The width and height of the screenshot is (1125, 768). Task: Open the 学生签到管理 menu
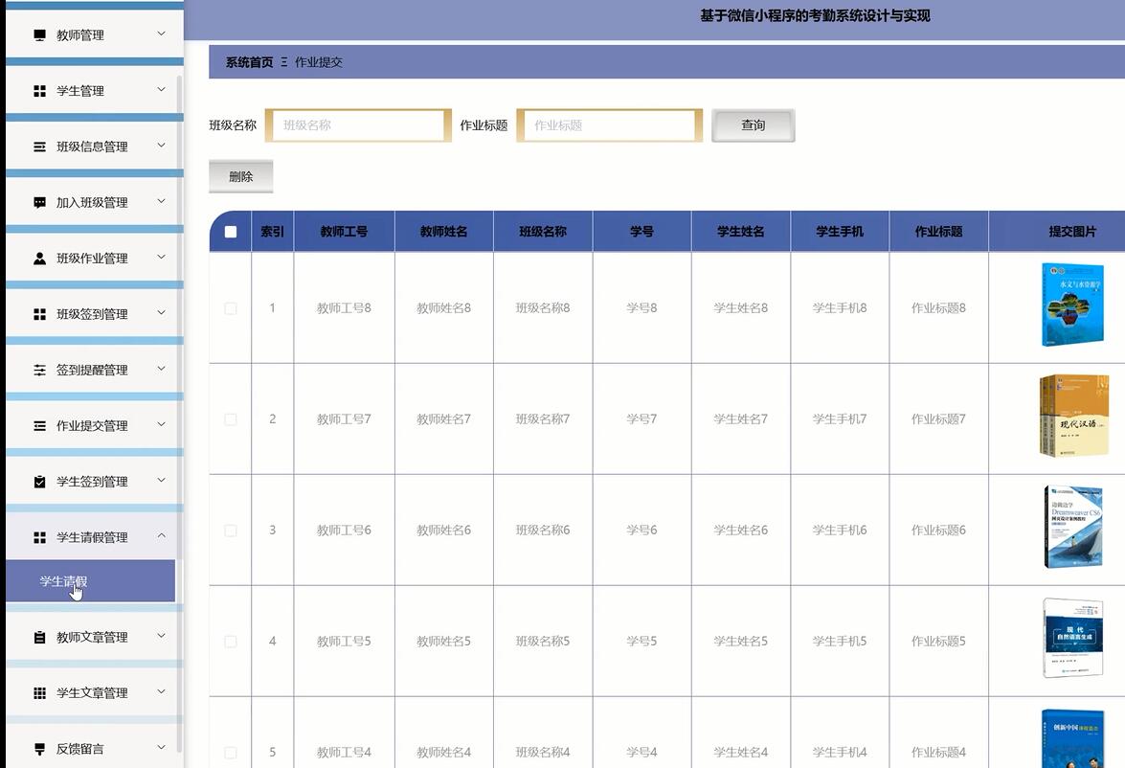tap(95, 482)
